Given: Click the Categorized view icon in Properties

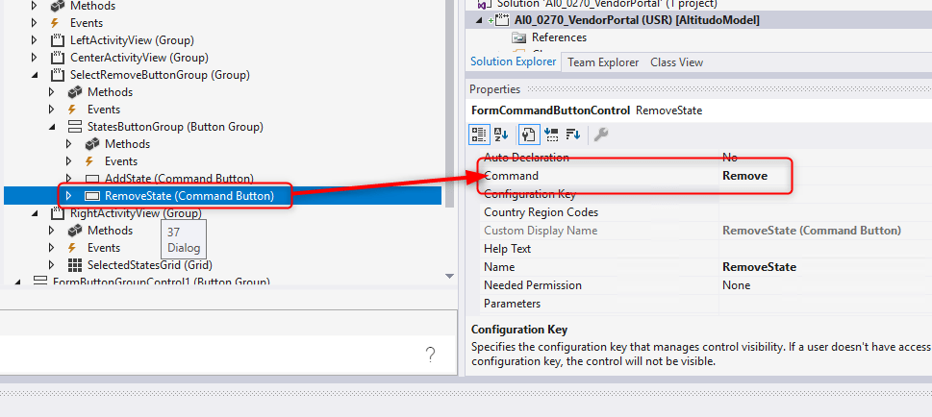Looking at the screenshot, I should [480, 134].
